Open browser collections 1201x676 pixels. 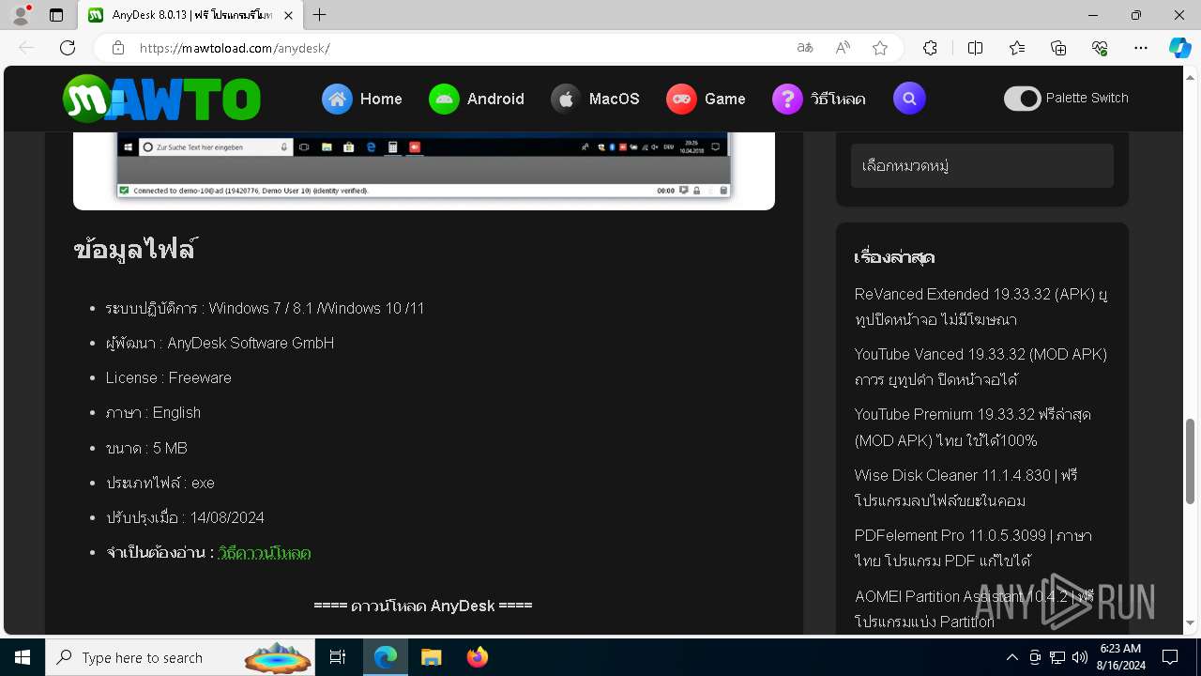(1058, 48)
